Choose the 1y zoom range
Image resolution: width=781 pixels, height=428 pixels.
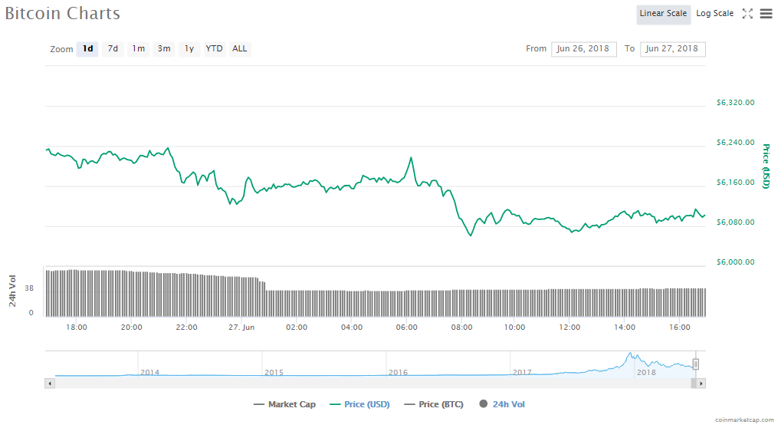pos(189,49)
